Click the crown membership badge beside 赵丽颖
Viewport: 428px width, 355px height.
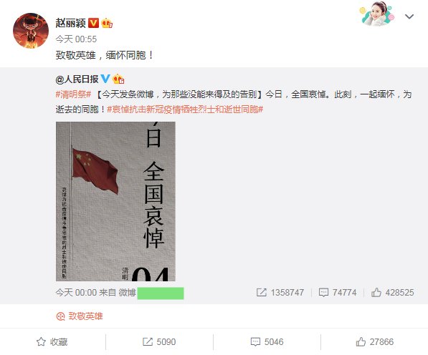coord(107,23)
